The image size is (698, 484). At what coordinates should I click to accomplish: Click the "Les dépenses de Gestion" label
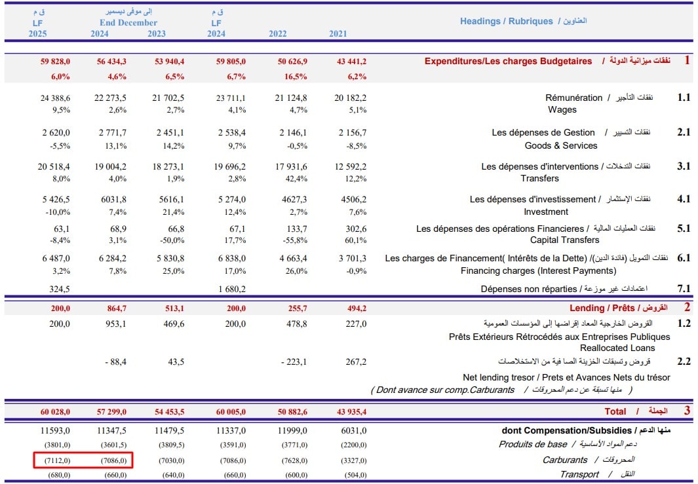[543, 132]
